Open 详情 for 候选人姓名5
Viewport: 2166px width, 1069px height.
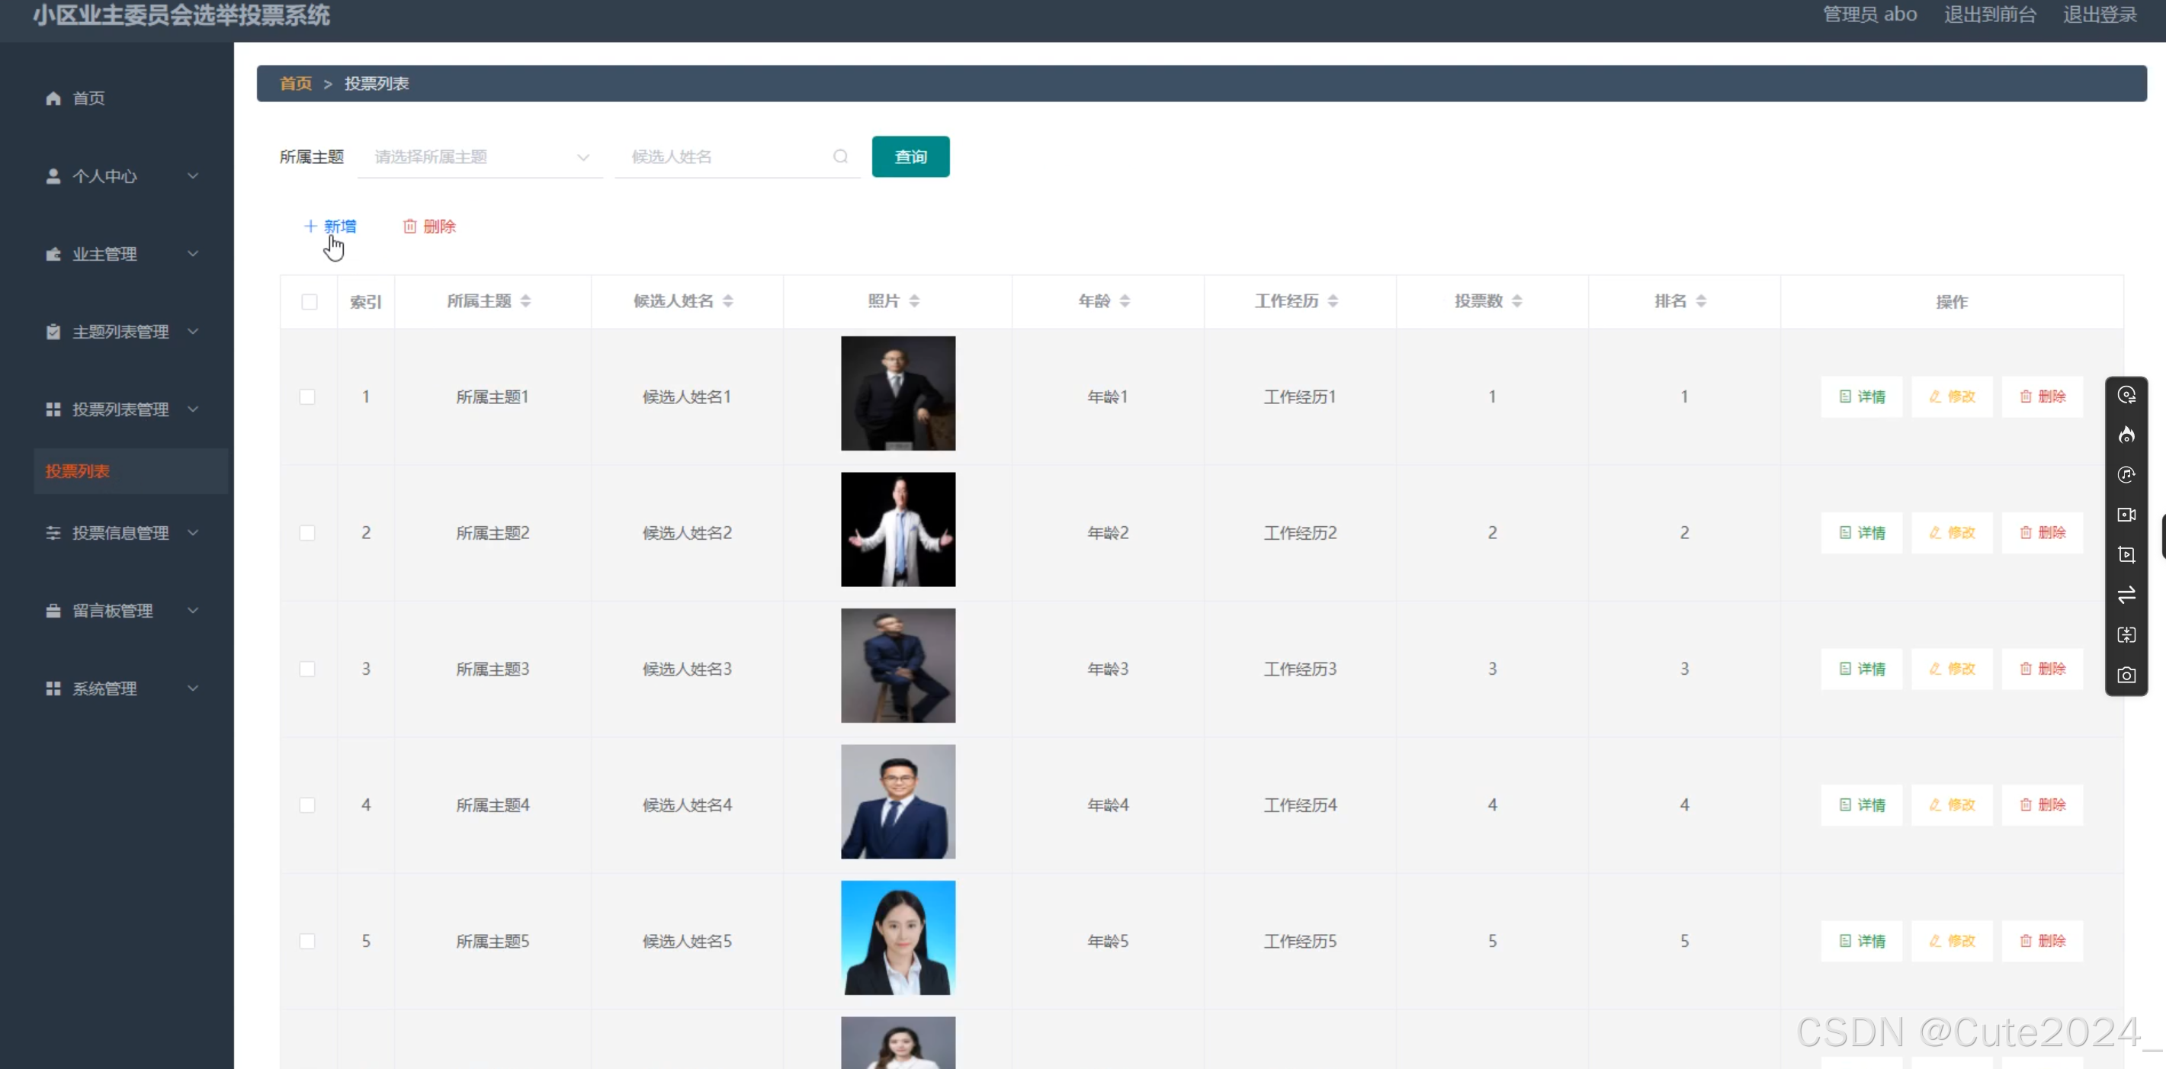click(x=1862, y=941)
